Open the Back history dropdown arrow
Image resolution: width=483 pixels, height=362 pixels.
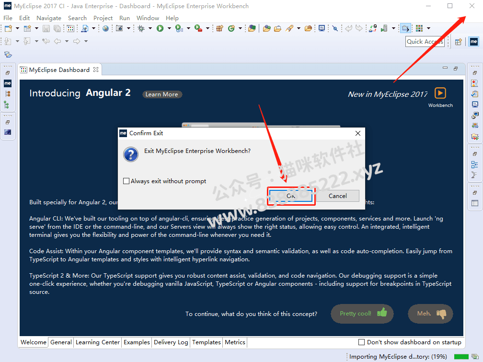(67, 41)
